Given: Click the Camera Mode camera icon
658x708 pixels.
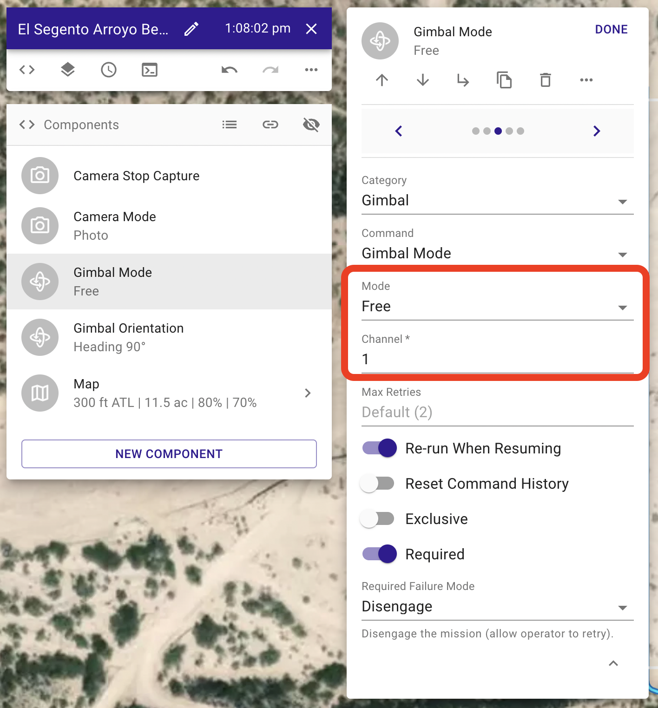Looking at the screenshot, I should (40, 226).
